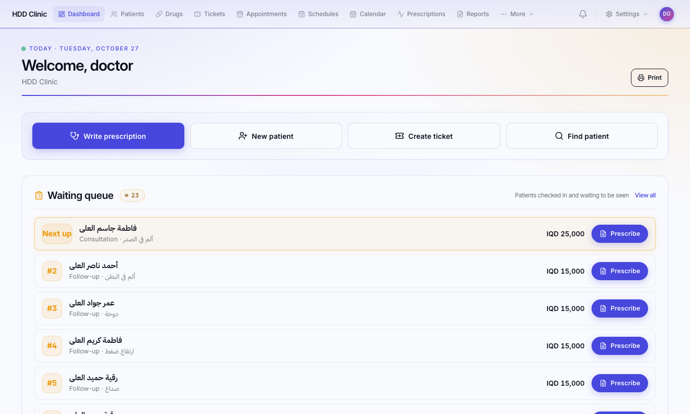Prescribe for أحمد ناصر العلي

(x=620, y=271)
